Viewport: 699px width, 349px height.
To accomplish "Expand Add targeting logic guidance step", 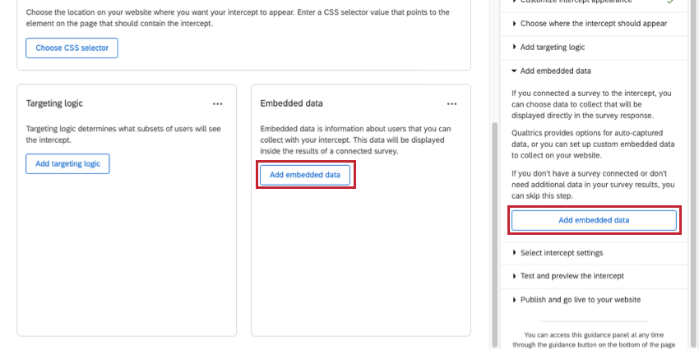I will pos(553,48).
